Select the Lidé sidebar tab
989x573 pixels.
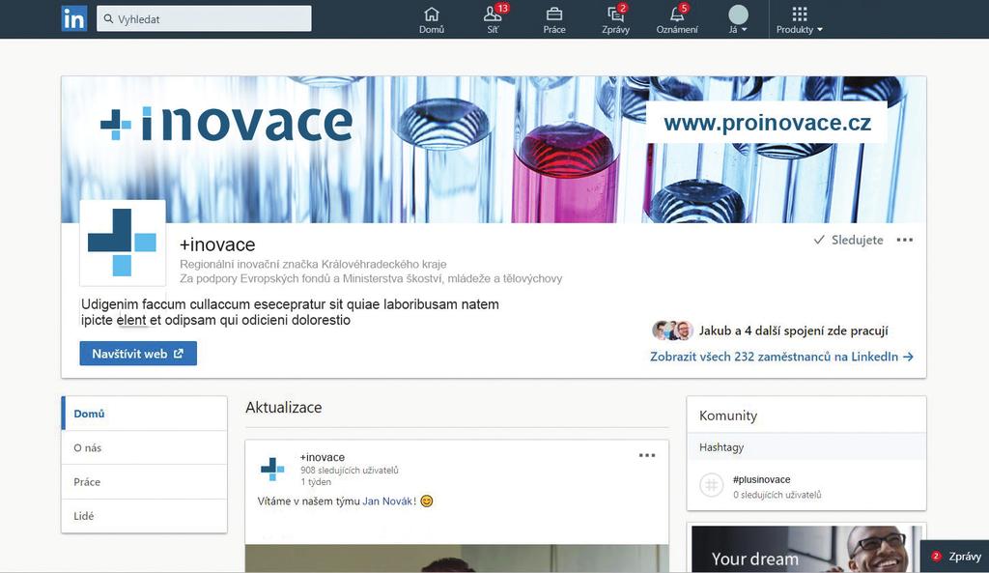145,516
